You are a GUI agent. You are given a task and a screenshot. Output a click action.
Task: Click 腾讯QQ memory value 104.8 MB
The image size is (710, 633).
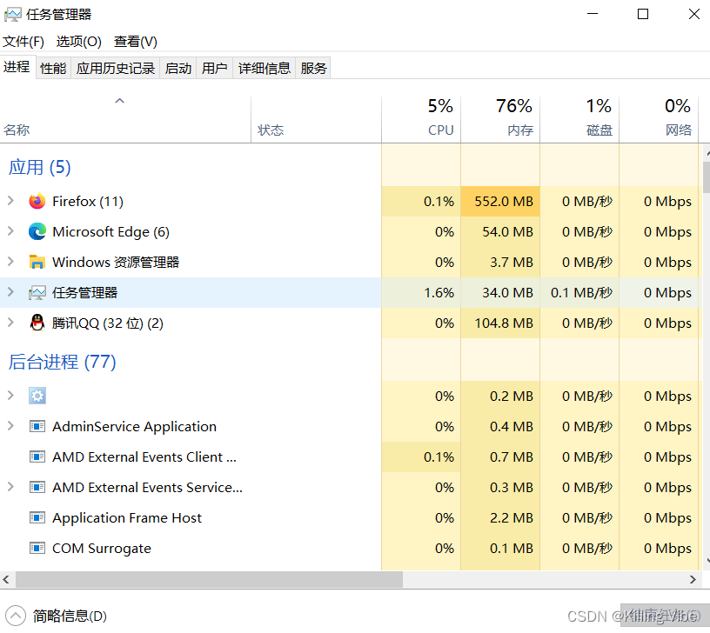504,323
